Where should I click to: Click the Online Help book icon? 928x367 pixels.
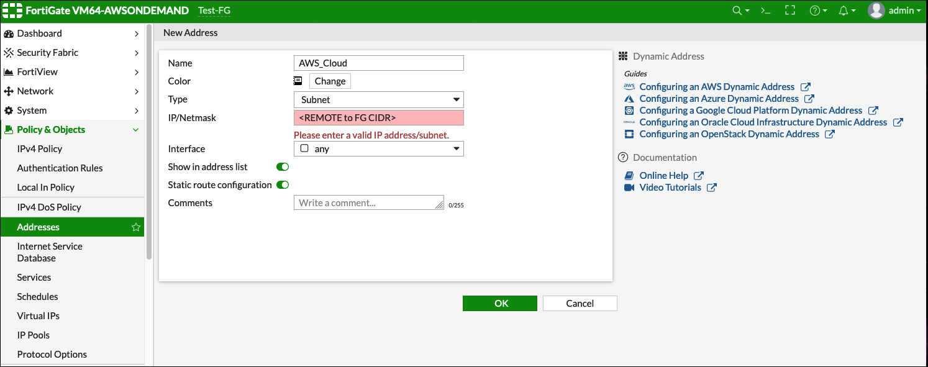tap(629, 175)
